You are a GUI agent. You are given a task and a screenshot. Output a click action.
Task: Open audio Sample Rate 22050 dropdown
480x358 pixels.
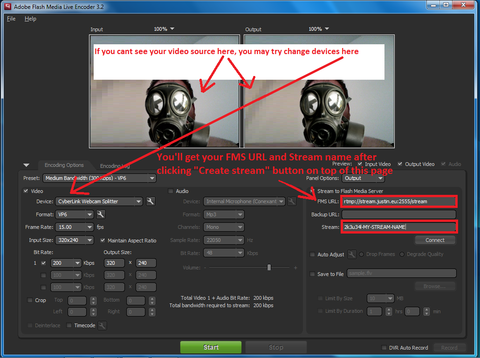(x=224, y=240)
